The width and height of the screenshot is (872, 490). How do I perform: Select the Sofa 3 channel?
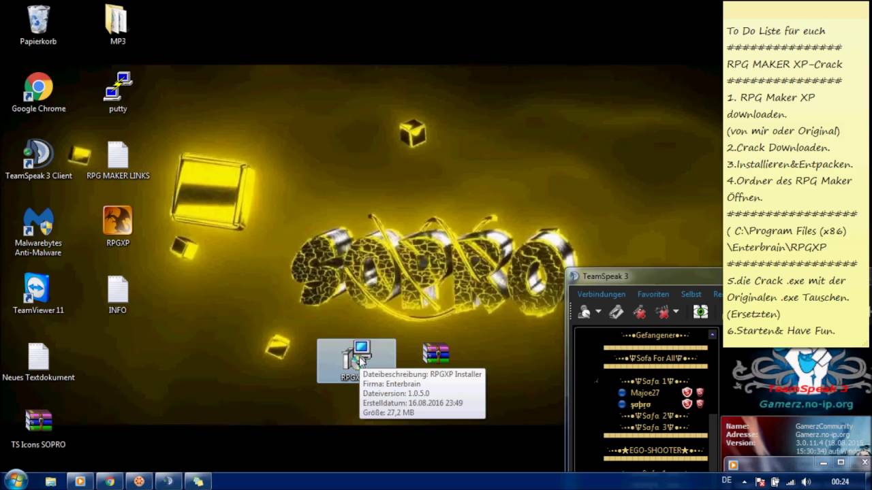click(655, 427)
